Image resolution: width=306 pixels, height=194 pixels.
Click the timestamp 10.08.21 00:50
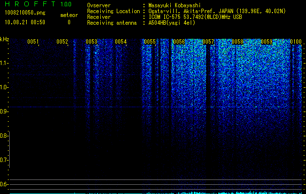coord(25,22)
